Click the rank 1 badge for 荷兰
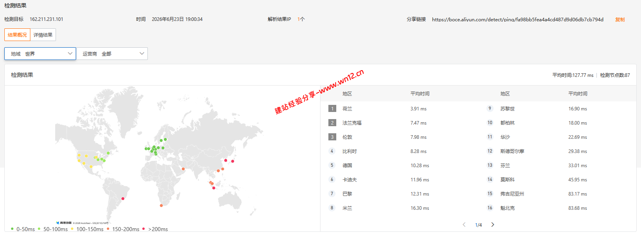 (x=332, y=108)
